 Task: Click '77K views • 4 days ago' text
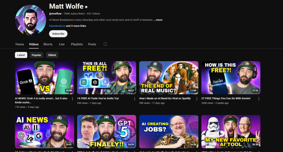(x=27, y=107)
